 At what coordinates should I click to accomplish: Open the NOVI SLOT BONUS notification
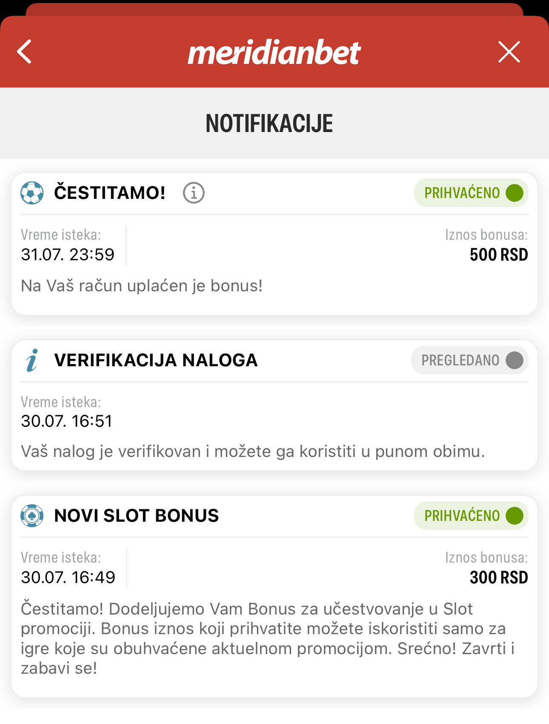[x=136, y=516]
